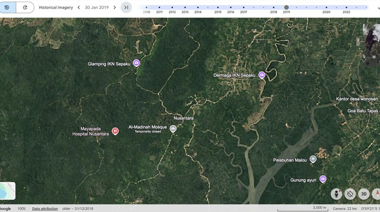Open Data attribution link
Image resolution: width=380 pixels, height=212 pixels.
tap(45, 209)
